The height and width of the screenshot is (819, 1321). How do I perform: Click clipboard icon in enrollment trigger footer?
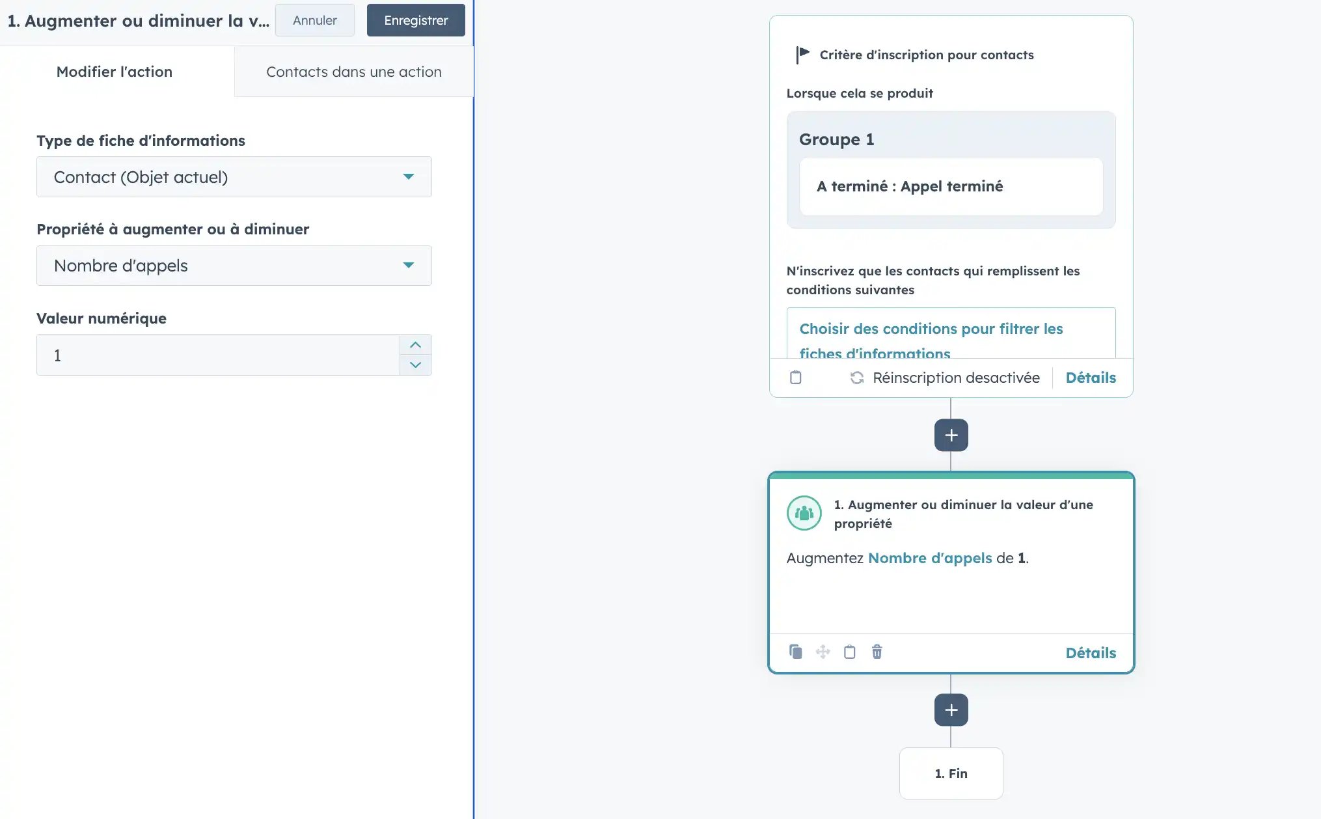tap(795, 378)
